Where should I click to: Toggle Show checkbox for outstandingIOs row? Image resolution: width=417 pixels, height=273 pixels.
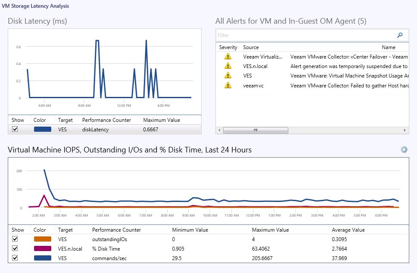(x=15, y=239)
